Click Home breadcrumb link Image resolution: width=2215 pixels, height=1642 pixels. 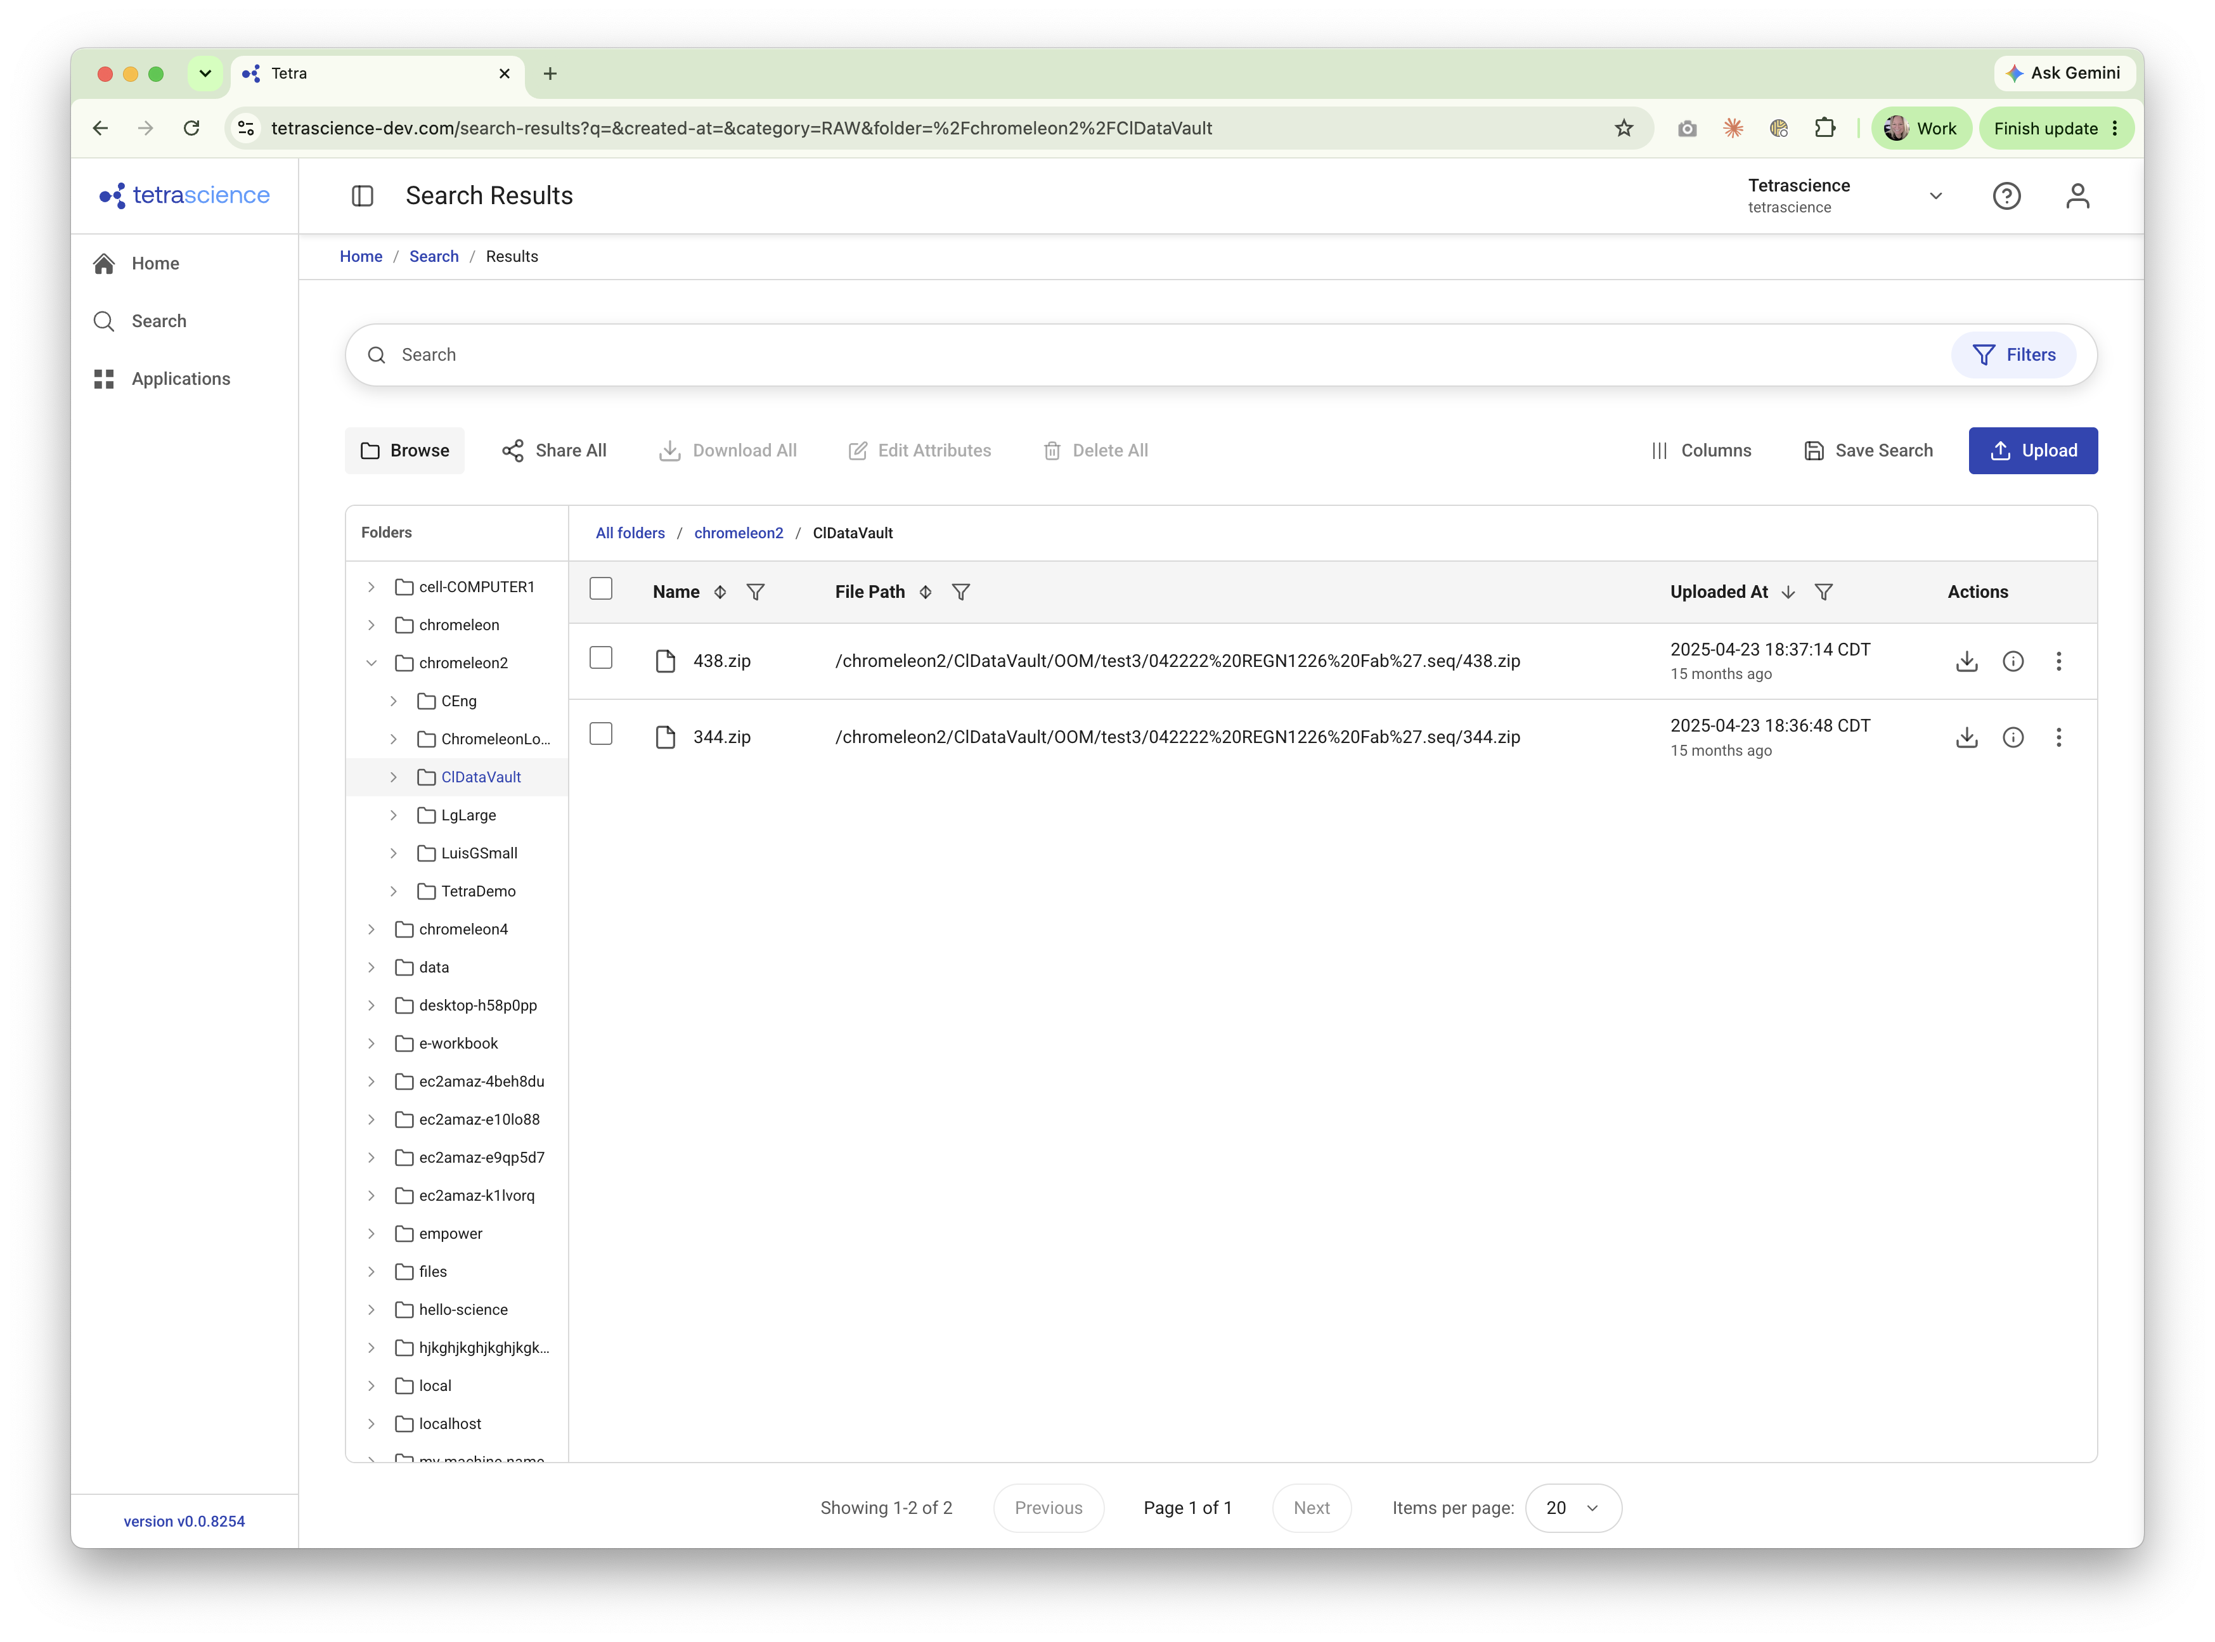361,256
